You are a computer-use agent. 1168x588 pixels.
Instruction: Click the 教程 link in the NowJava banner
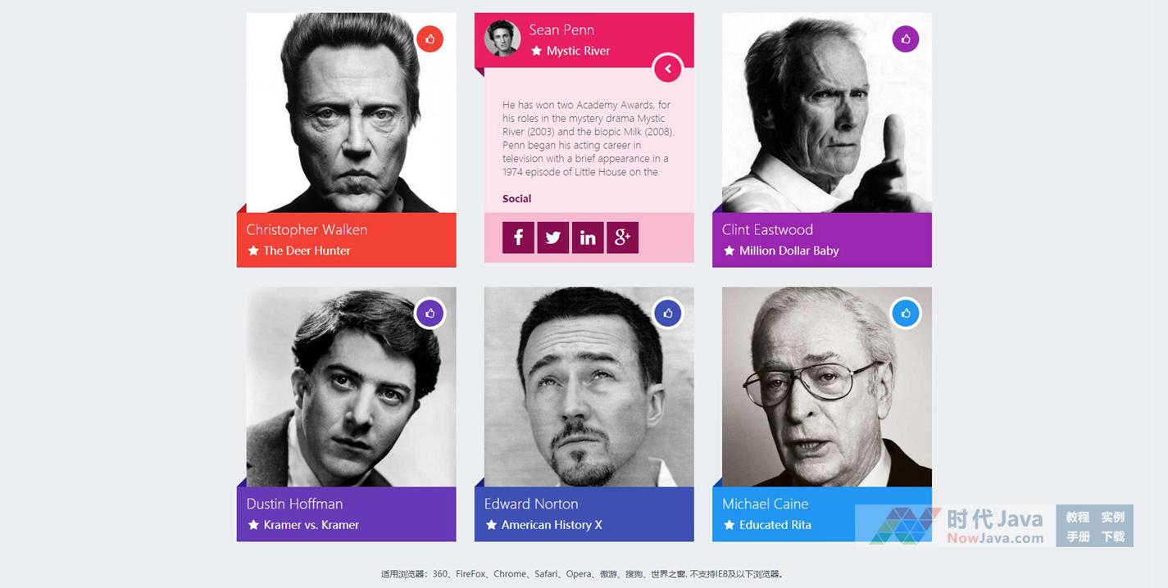point(1077,517)
